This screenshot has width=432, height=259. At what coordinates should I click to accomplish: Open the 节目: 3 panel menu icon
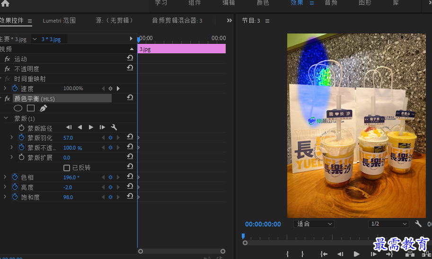[x=267, y=21]
